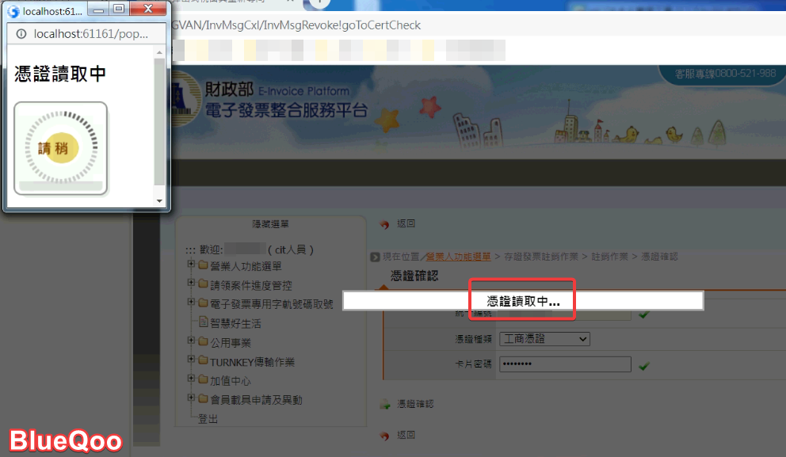
Task: Expand the 會員載具申請及異動 tree node
Action: coord(191,399)
